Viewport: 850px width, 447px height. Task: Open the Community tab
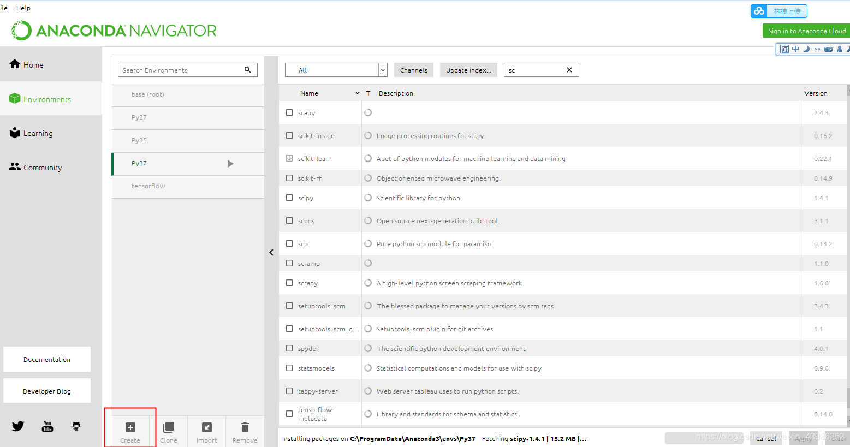(51, 168)
